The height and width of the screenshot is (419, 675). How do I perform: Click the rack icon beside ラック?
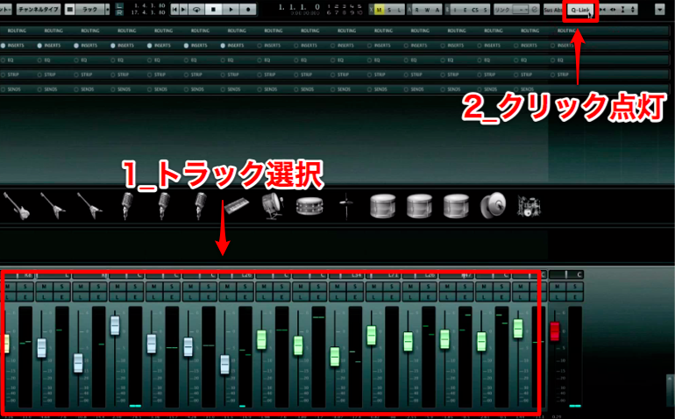(70, 9)
